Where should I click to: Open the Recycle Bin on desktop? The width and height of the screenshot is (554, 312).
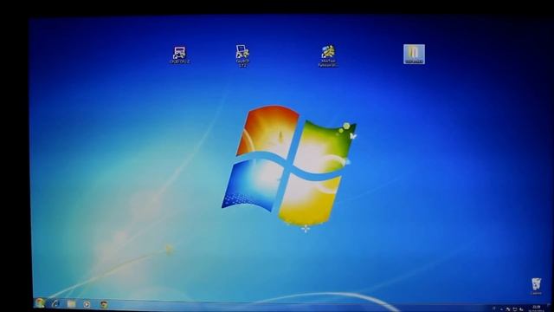(536, 286)
